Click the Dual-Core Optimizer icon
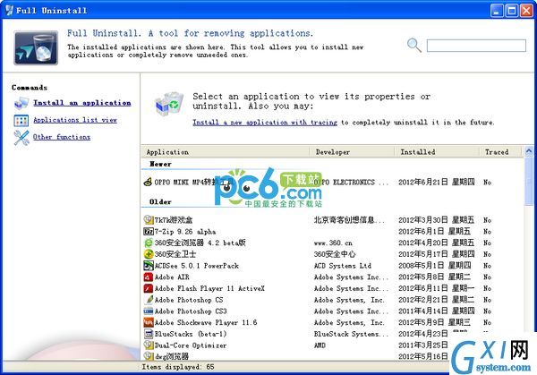Viewport: 537px width, 375px height. [148, 345]
